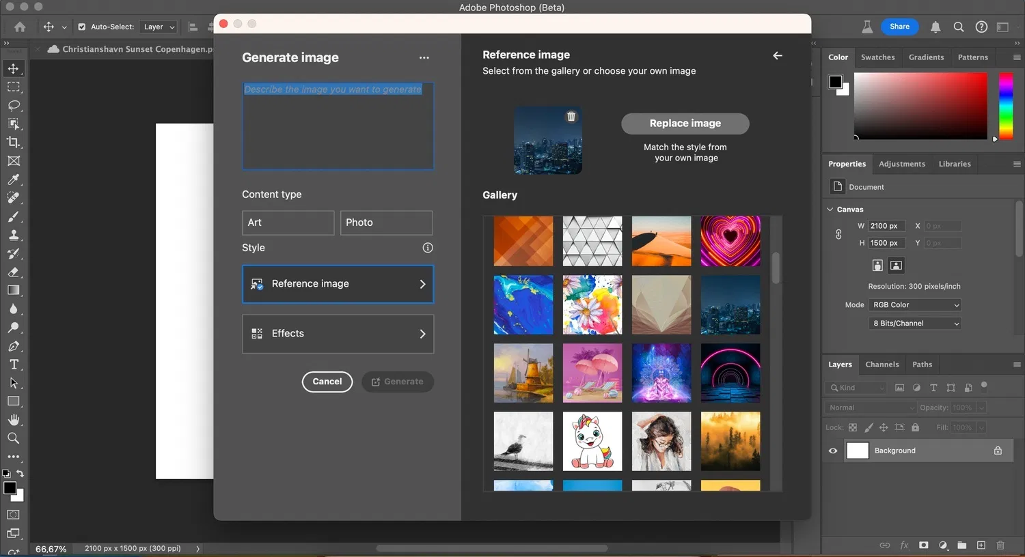
Task: Delete the reference image via trash icon
Action: 571,116
